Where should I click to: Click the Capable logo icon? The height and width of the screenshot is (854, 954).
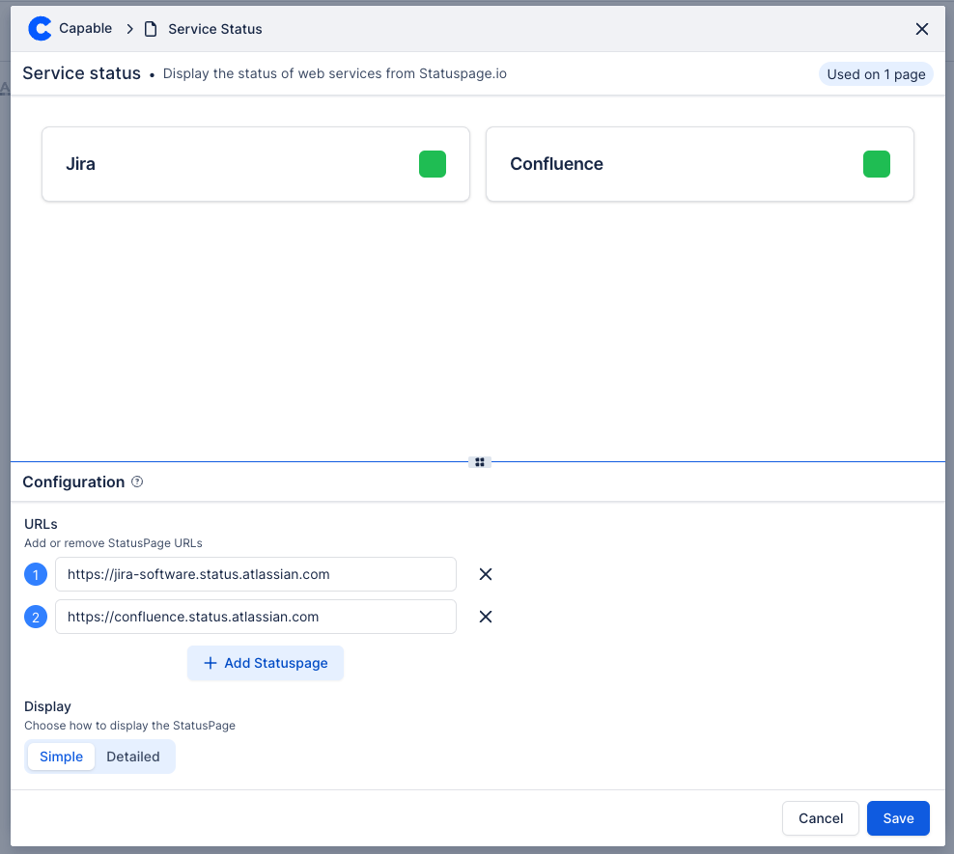click(40, 29)
